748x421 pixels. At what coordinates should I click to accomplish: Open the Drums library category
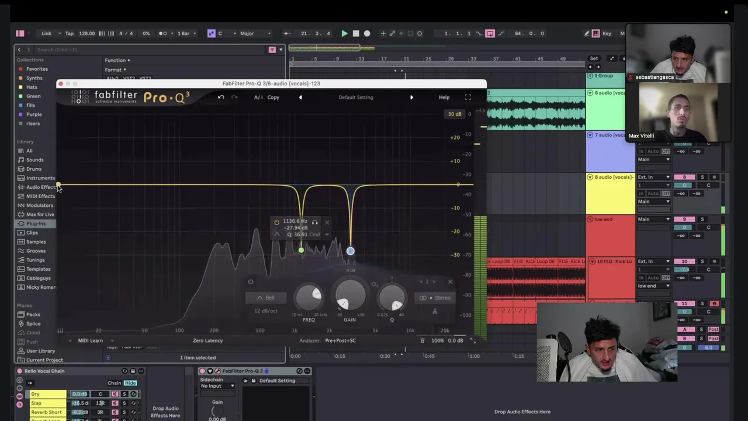tap(33, 169)
